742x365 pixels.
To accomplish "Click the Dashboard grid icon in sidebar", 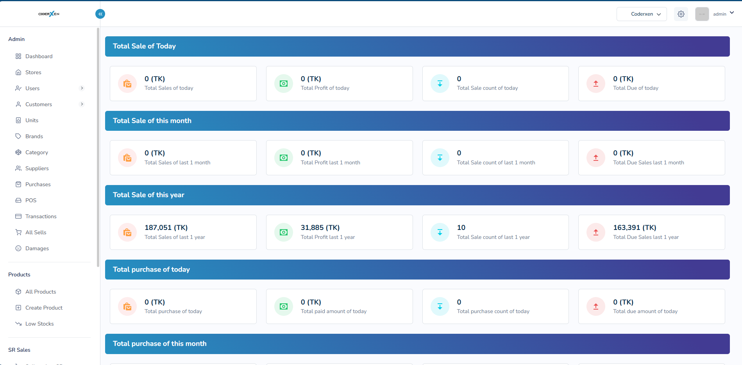I will tap(18, 56).
